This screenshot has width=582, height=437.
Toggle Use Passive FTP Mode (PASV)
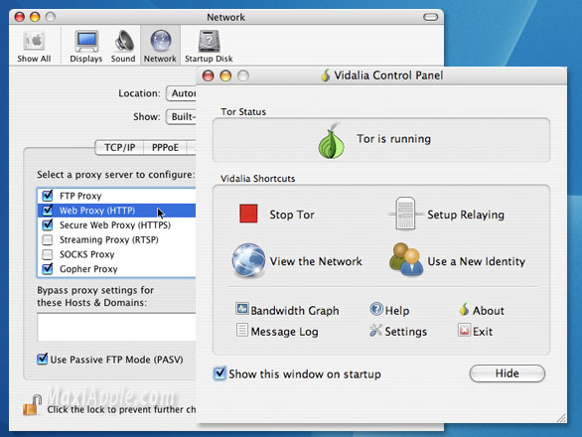43,359
